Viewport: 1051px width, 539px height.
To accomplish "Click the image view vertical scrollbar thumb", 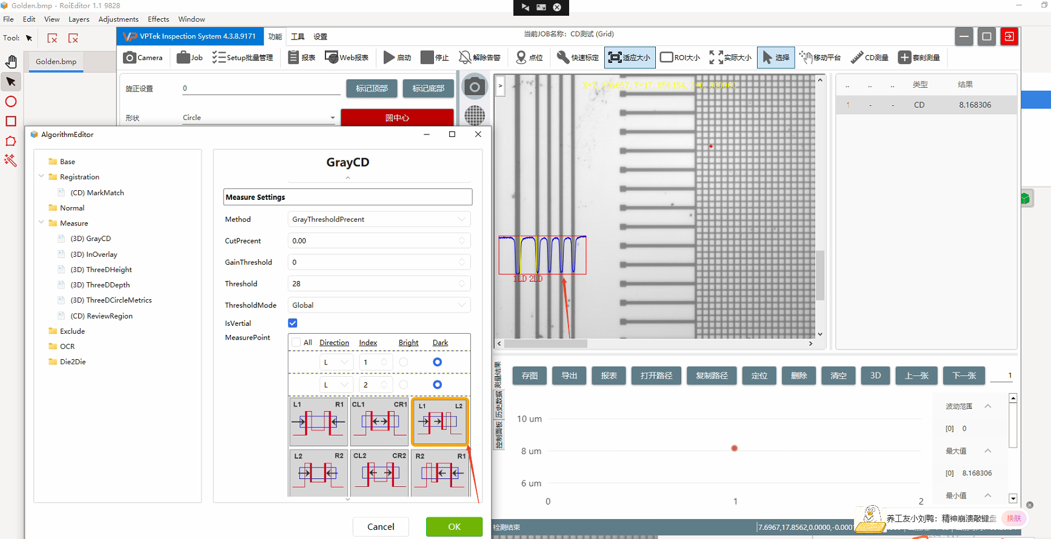I will pos(820,276).
